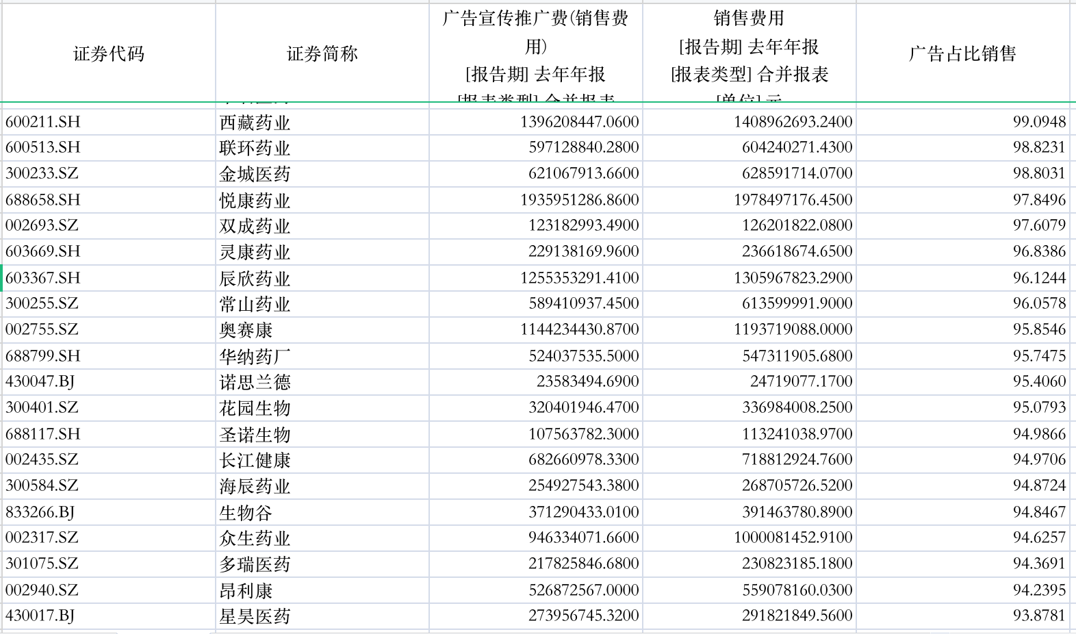Select the 广告占比销售 column header
The width and height of the screenshot is (1076, 634).
click(x=962, y=53)
